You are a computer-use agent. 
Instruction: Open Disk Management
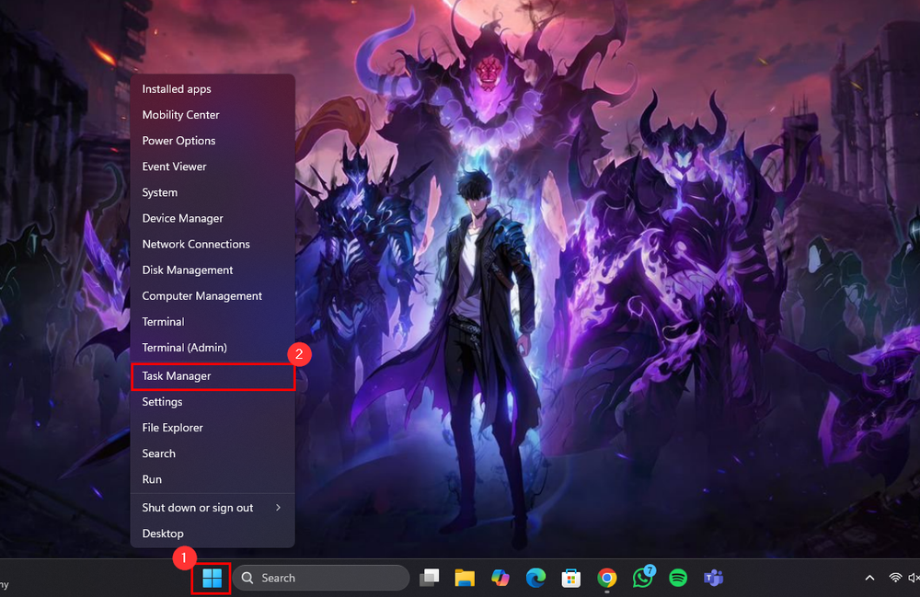[188, 270]
